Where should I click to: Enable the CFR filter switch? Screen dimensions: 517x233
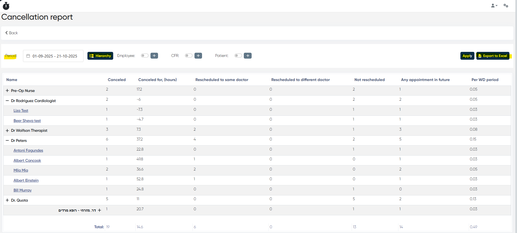click(189, 56)
